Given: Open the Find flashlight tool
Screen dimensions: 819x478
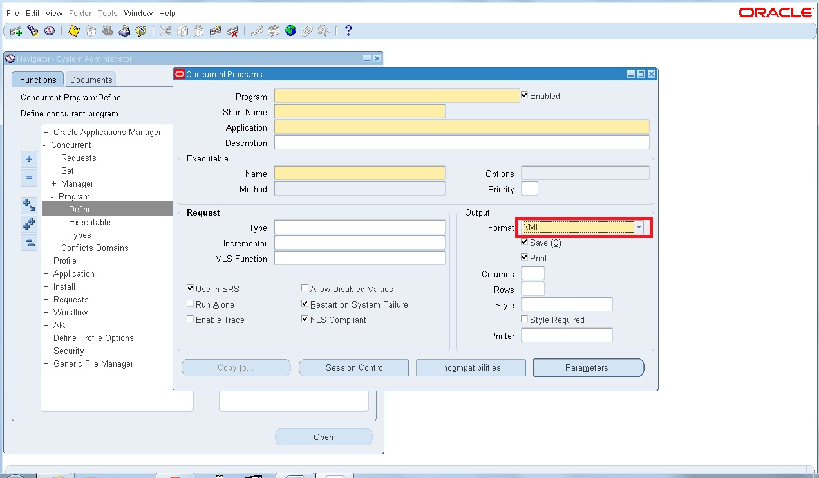Looking at the screenshot, I should (x=33, y=30).
